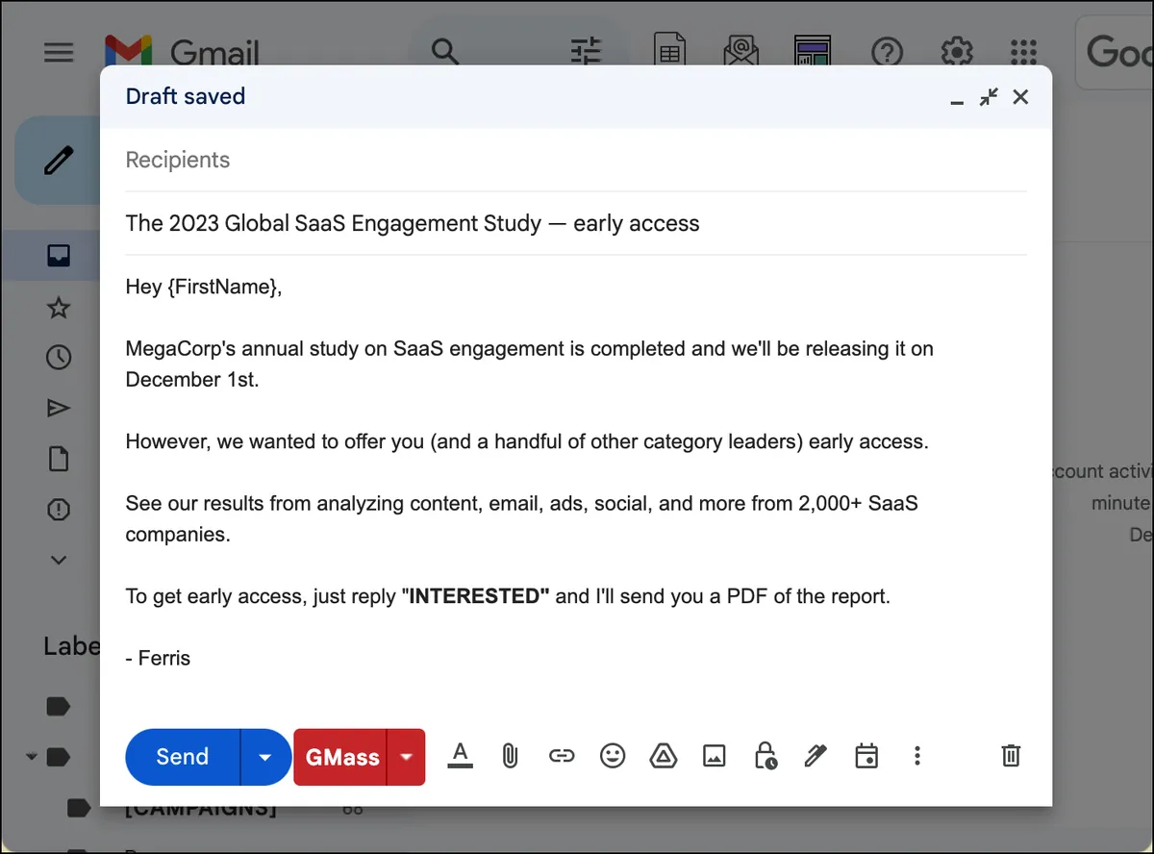Click the Compose pencil button
The height and width of the screenshot is (854, 1154).
[59, 160]
